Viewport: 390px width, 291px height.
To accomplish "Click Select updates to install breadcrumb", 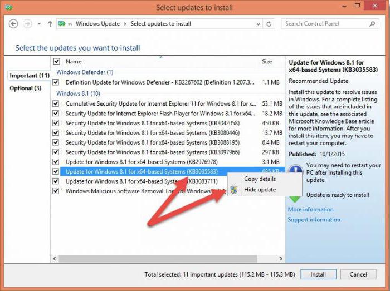I will point(161,24).
